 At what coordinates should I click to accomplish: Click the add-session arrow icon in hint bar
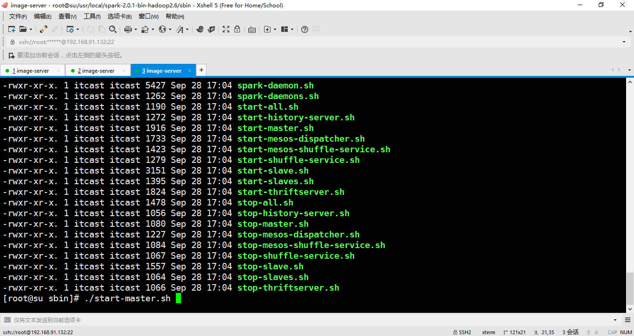pos(12,56)
